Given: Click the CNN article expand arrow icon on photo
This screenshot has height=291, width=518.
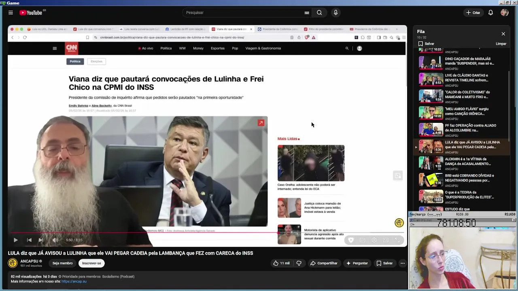Looking at the screenshot, I should pyautogui.click(x=261, y=123).
